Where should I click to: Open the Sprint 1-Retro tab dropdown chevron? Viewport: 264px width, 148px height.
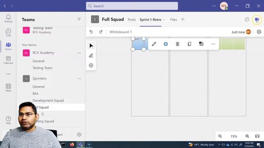(164, 20)
